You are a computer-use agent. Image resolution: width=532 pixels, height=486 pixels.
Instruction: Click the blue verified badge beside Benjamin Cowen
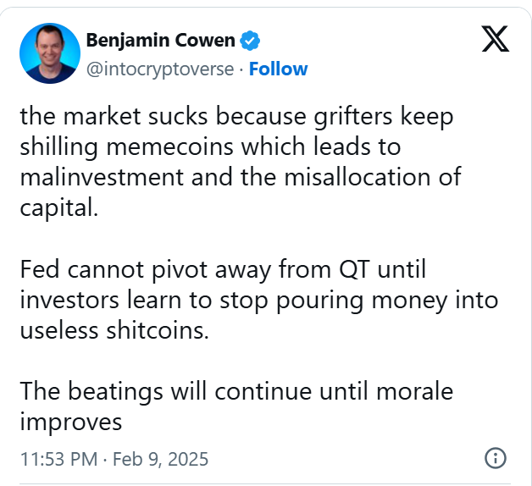[x=251, y=40]
